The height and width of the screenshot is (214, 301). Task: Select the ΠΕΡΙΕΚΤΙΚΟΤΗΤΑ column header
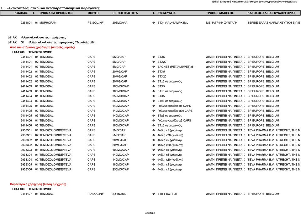click(x=125, y=13)
